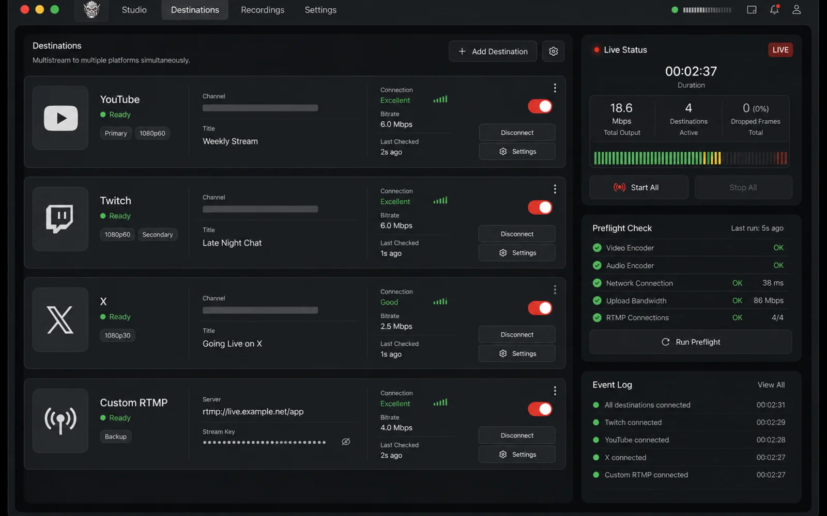Viewport: 827px width, 516px height.
Task: Click Upload Bandwidth green check icon
Action: click(x=597, y=301)
